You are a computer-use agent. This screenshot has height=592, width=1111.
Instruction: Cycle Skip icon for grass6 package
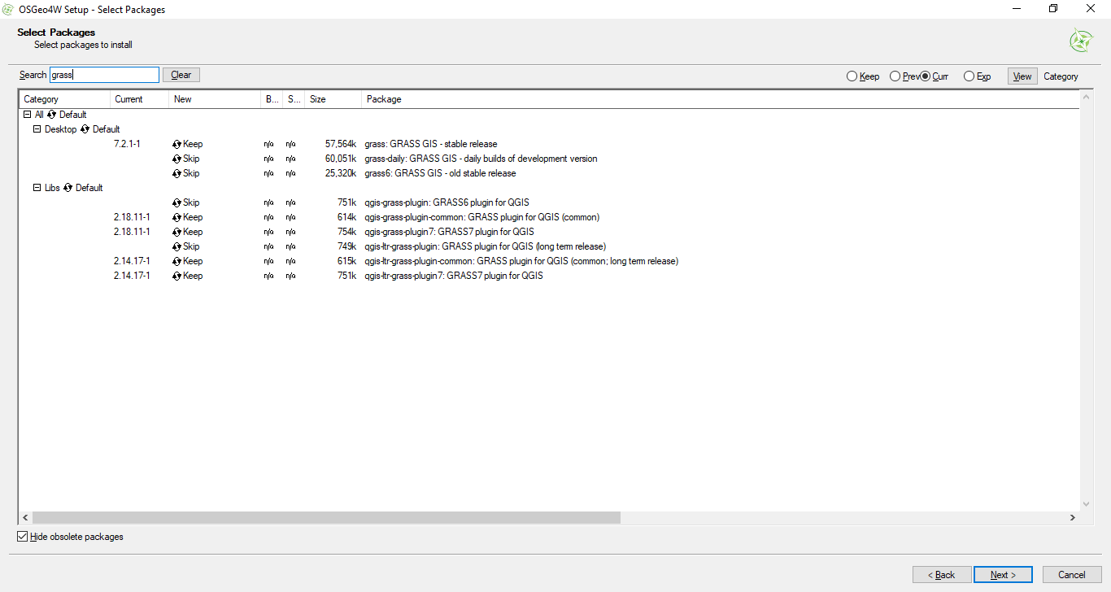click(x=176, y=173)
